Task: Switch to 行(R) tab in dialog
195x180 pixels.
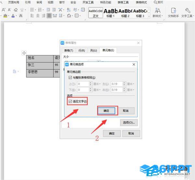Action: tap(82, 50)
